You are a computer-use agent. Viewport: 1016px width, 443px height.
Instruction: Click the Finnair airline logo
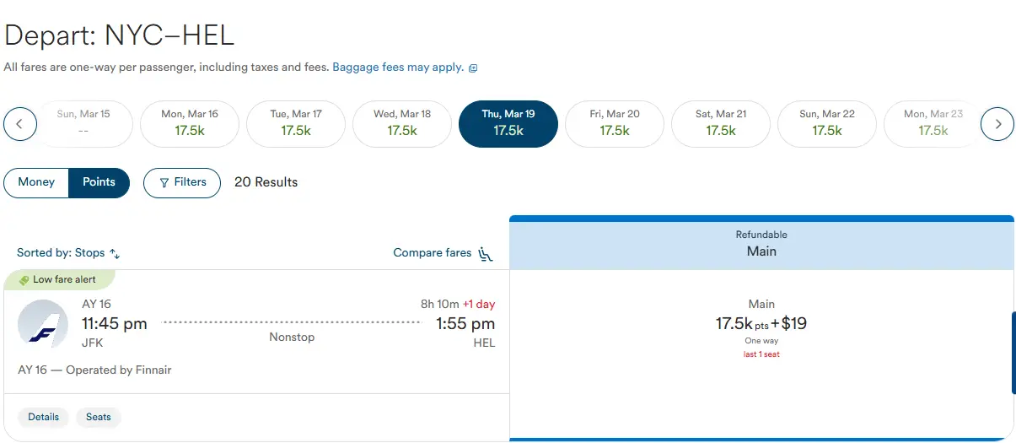click(43, 324)
